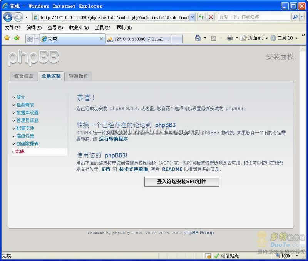308x261 pixels.
Task: Click the Print printer icon
Action: 229,38
